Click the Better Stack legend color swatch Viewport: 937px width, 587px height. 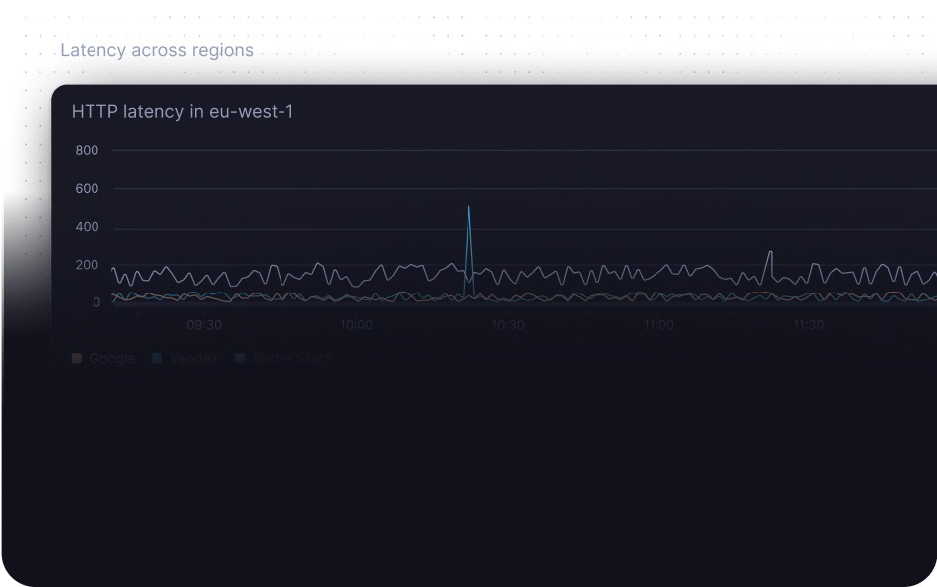[240, 358]
